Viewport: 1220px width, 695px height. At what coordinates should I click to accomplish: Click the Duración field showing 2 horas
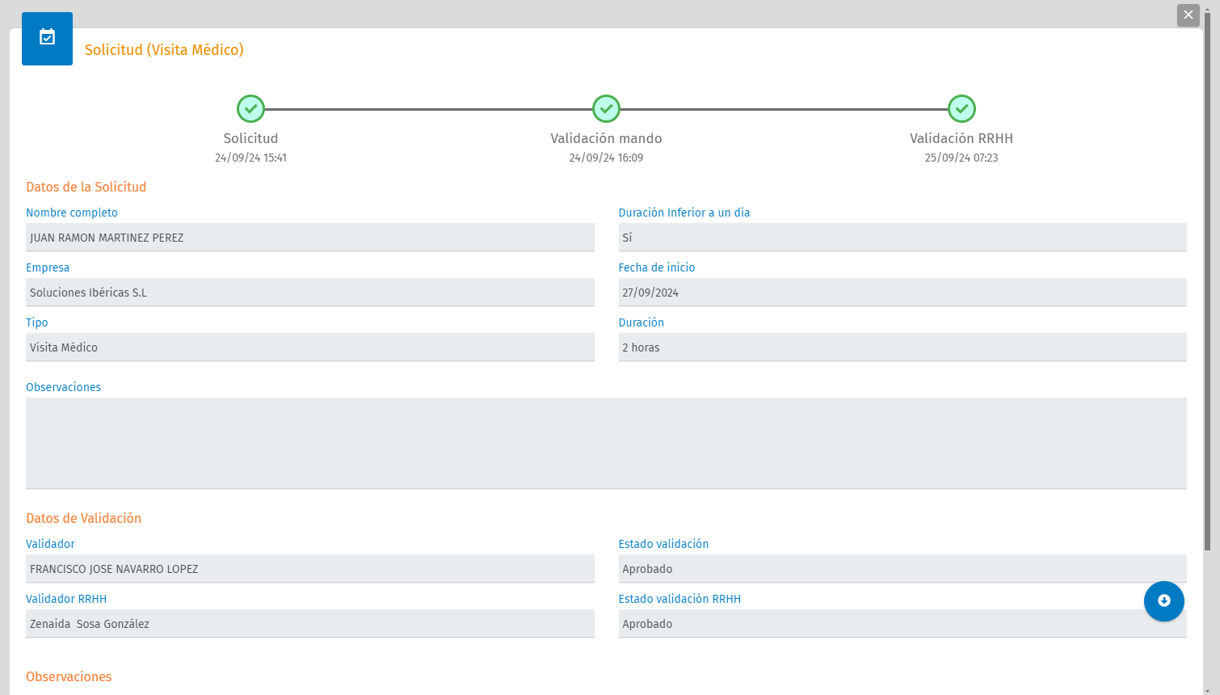click(x=902, y=347)
